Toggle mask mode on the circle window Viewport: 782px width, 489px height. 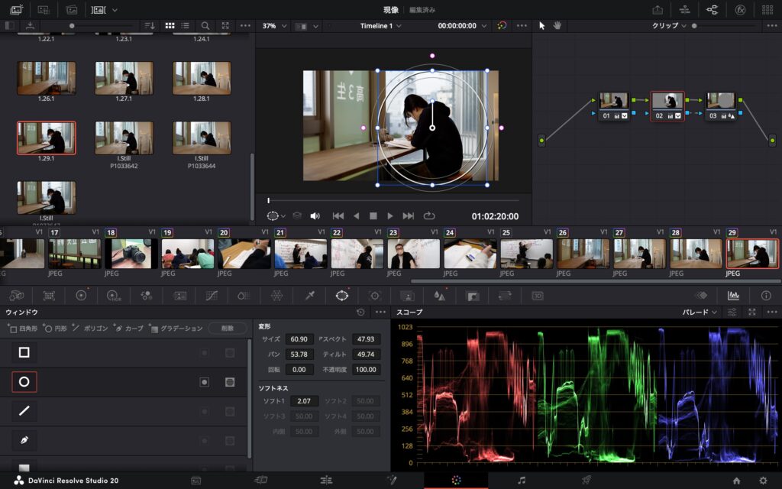click(230, 382)
